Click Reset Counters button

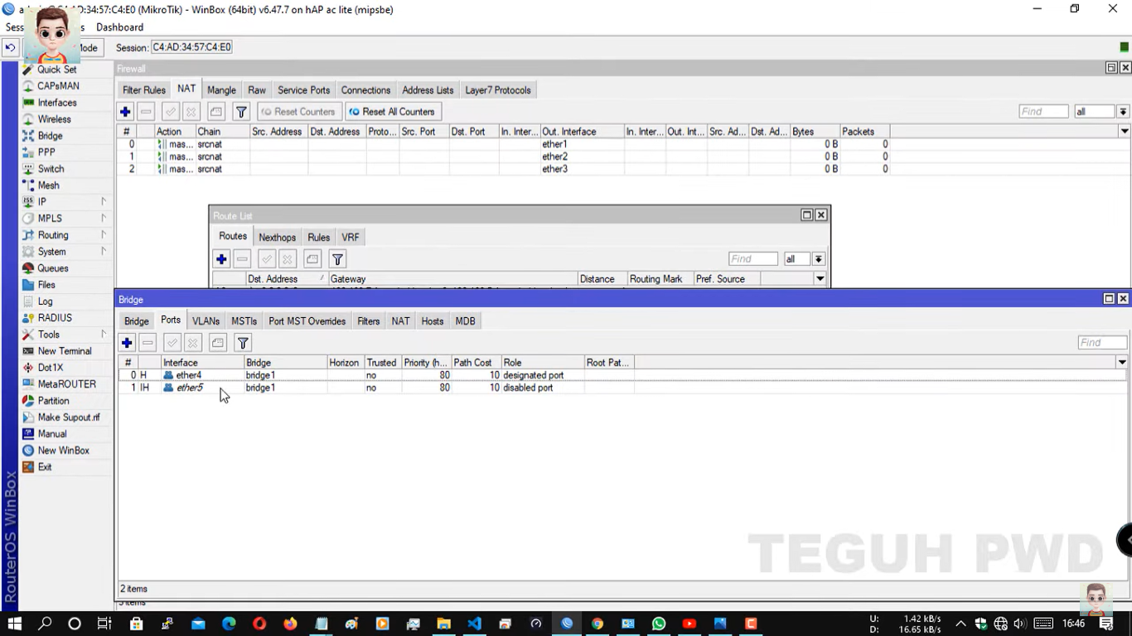click(298, 112)
